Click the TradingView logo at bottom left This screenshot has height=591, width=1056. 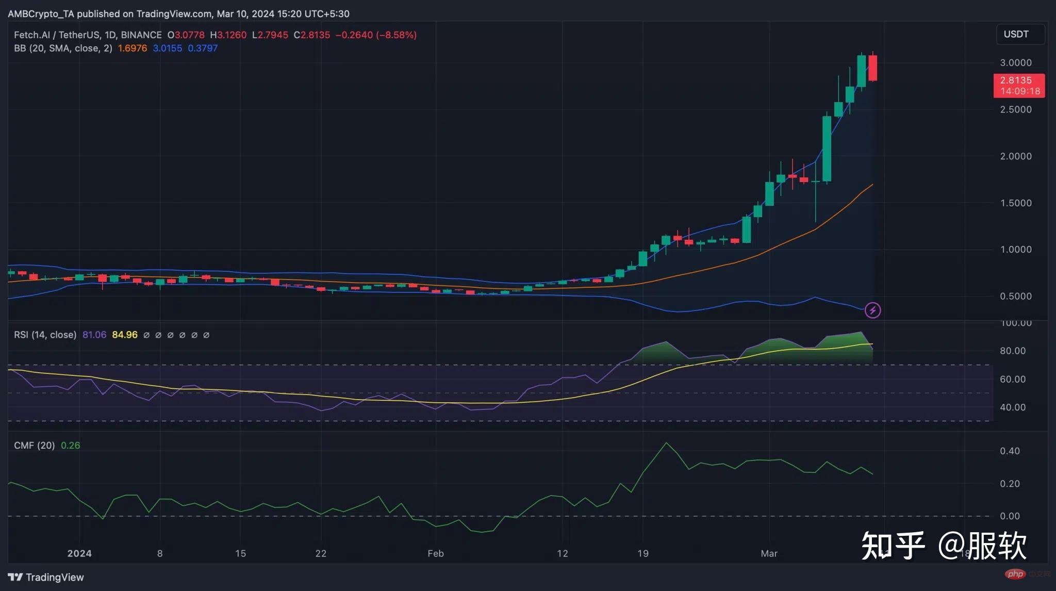click(x=45, y=577)
